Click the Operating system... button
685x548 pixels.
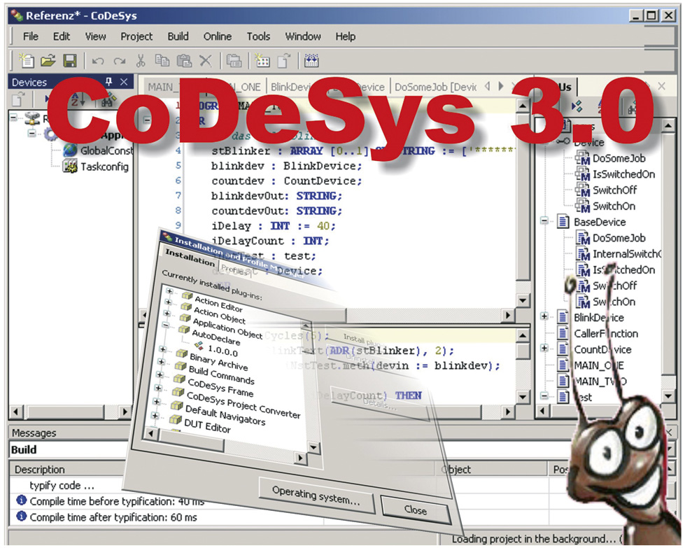tap(316, 496)
